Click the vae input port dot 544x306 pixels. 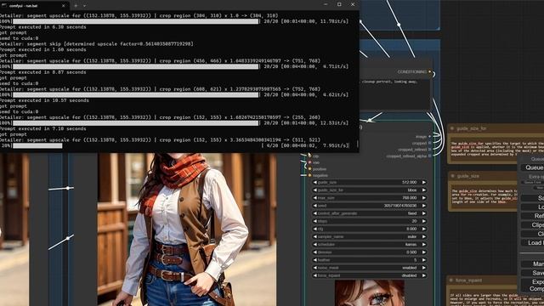pos(309,162)
